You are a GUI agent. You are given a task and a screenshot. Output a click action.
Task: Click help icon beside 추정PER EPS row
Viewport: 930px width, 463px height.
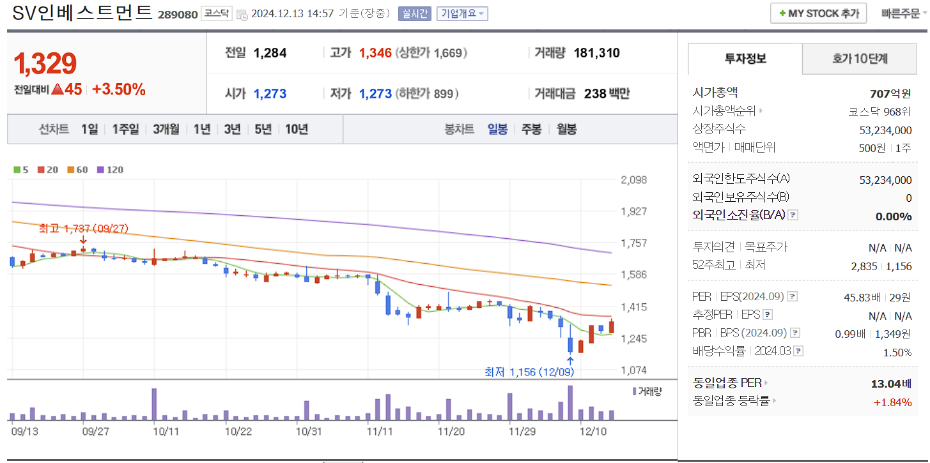point(767,314)
